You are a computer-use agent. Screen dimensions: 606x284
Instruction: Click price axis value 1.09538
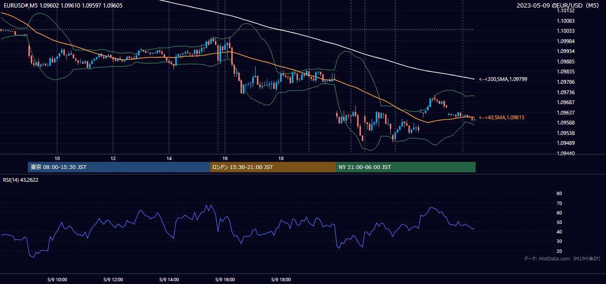click(566, 133)
